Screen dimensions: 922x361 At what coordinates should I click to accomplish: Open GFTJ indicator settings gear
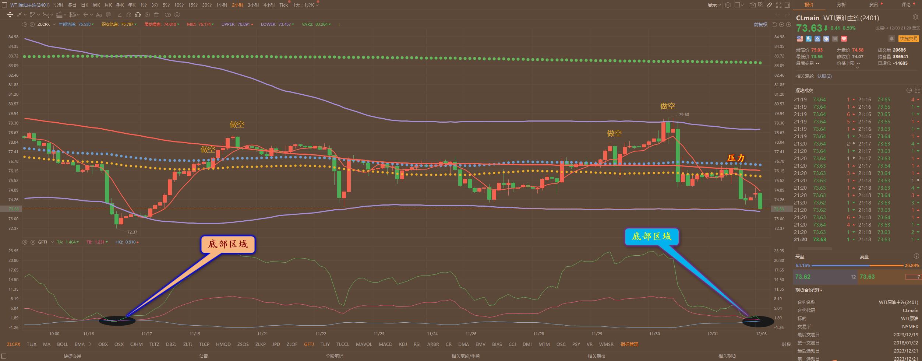[25, 242]
